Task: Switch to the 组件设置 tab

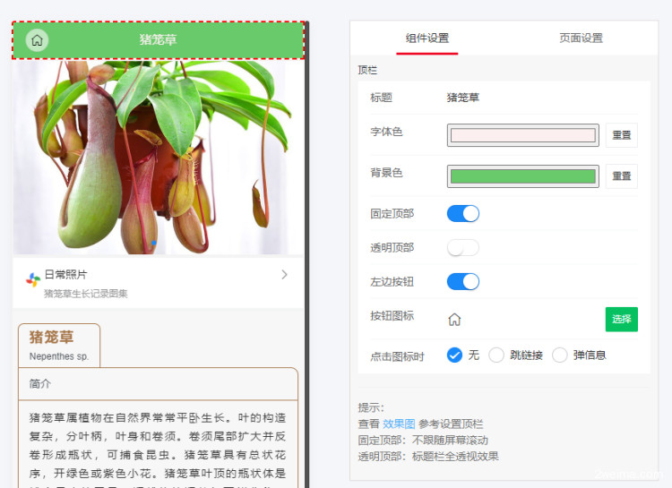Action: tap(427, 39)
